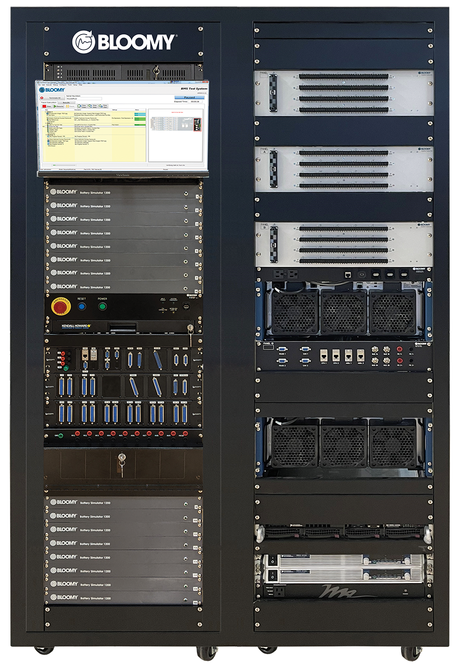Image resolution: width=463 pixels, height=668 pixels.
Task: Click the Bloomy logo in the application header
Action: 52,90
